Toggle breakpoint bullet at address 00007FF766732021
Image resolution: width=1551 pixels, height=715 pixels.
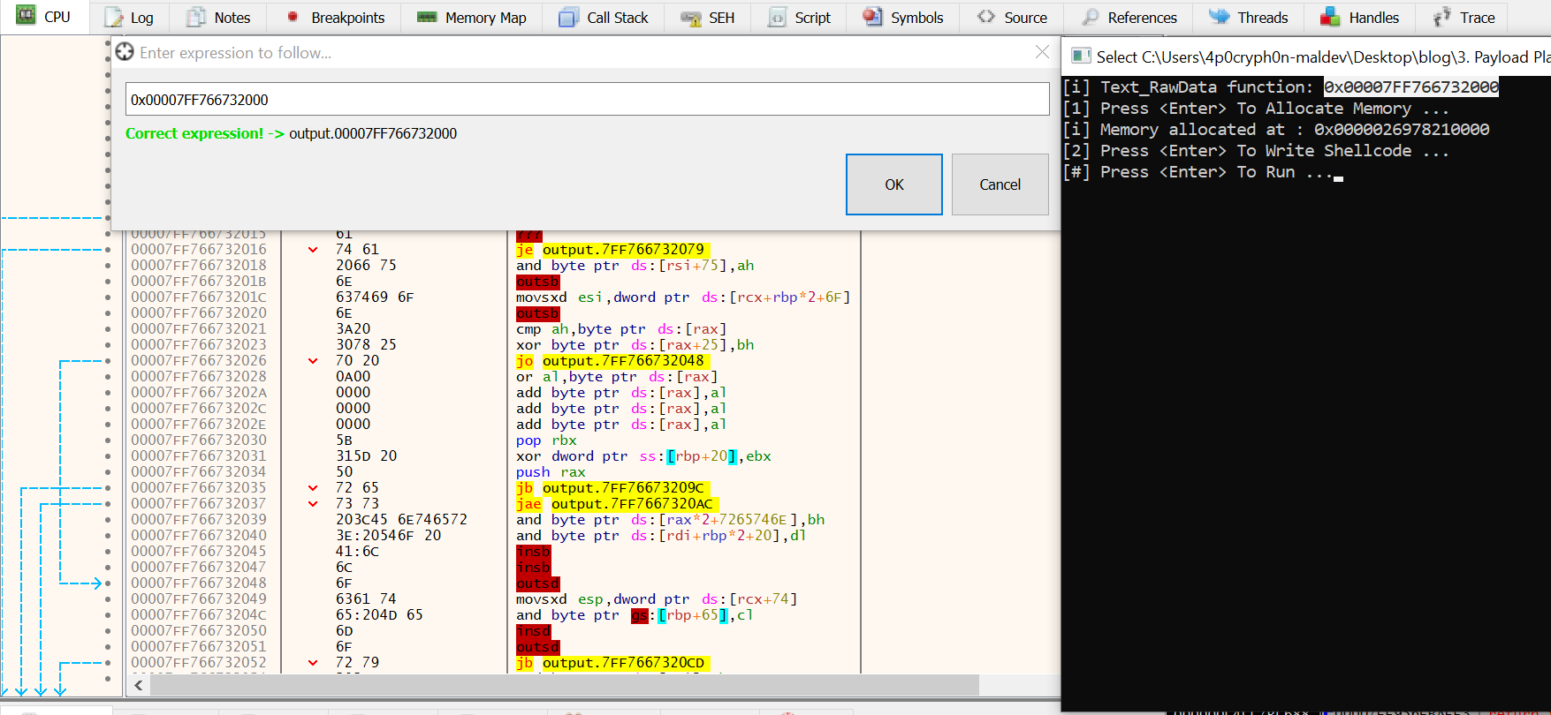(x=108, y=329)
